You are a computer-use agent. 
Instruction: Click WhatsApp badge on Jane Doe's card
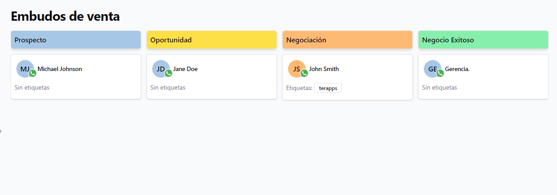click(168, 73)
